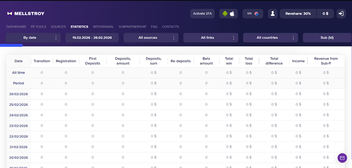
Task: Open the PR Tools section
Action: 38,27
